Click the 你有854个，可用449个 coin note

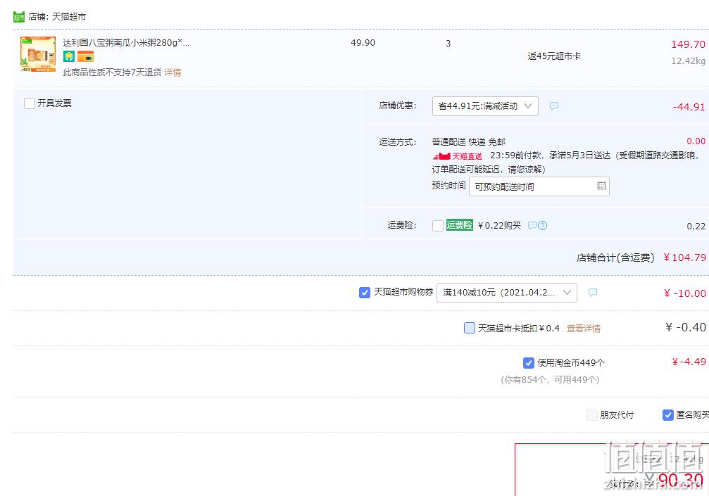pos(550,380)
